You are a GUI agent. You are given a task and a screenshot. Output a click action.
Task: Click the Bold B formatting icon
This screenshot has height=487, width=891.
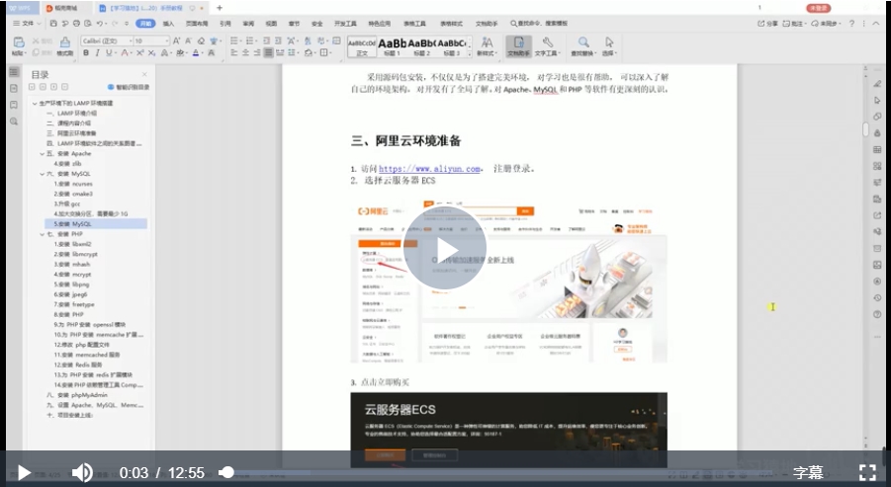[86, 52]
